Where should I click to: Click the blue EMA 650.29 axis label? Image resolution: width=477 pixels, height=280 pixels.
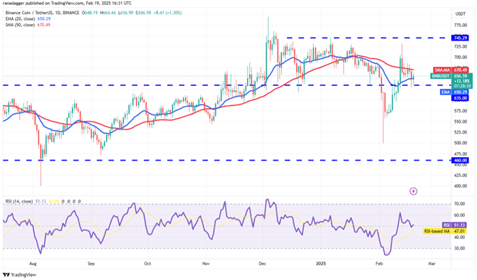click(454, 92)
